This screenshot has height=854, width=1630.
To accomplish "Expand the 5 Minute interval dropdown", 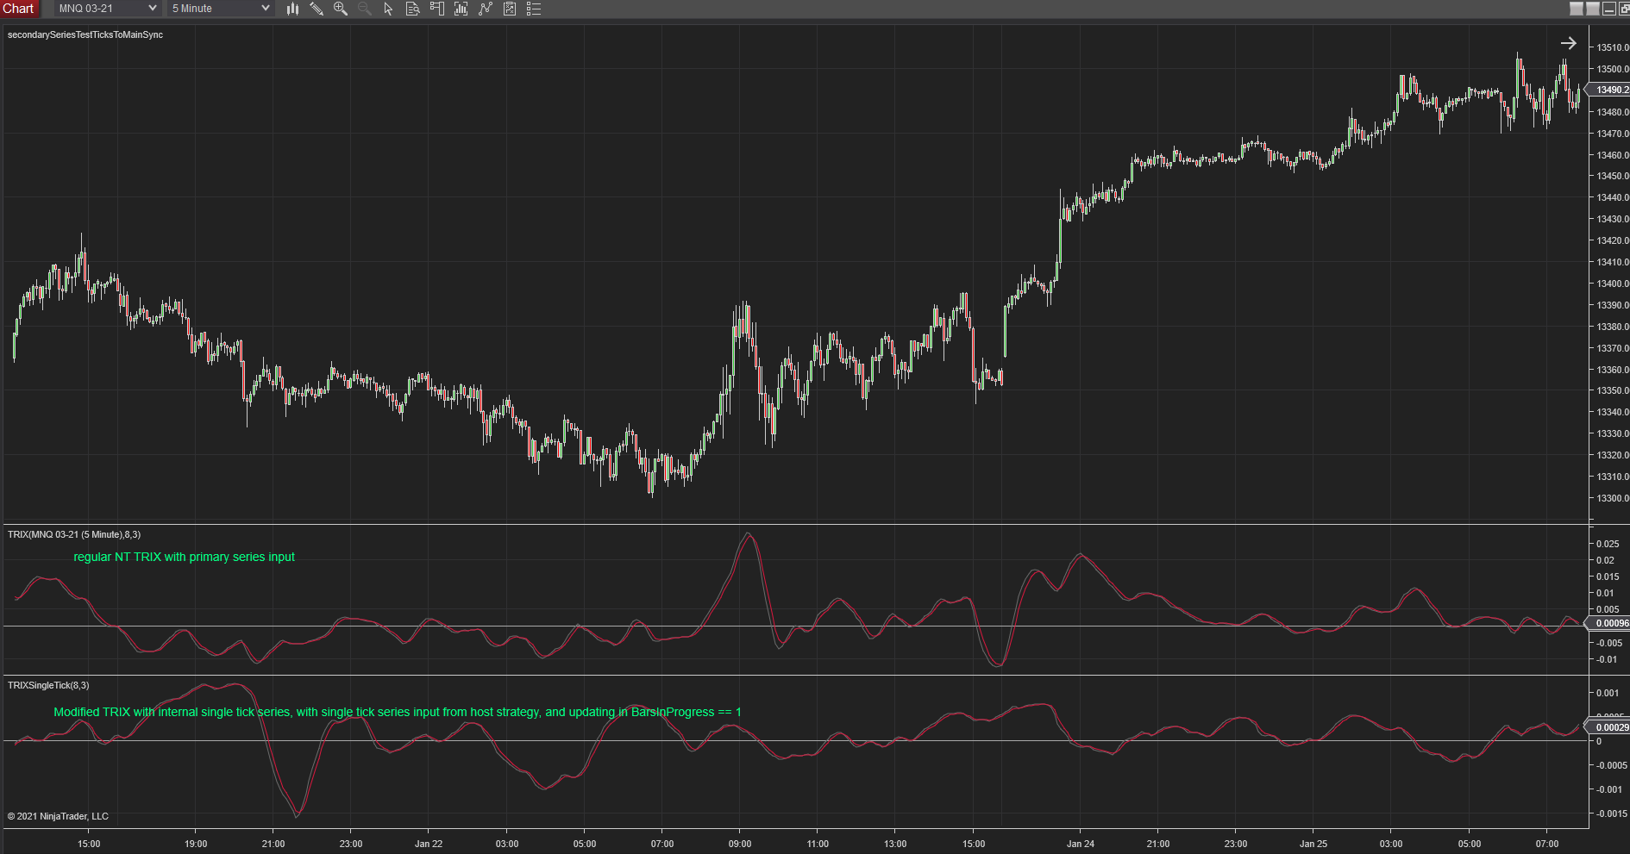I will coord(221,9).
